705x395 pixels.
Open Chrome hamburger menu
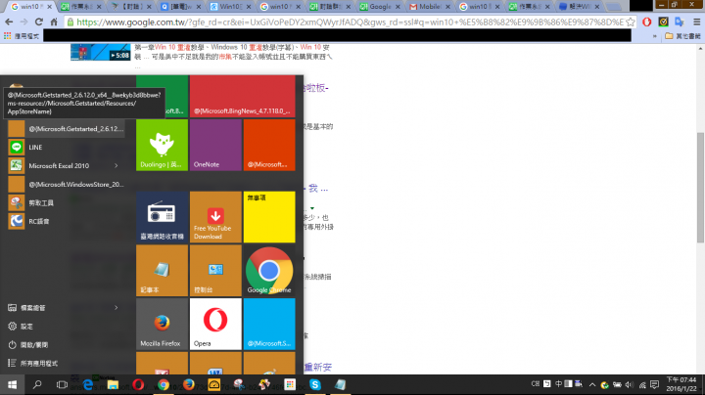(696, 22)
